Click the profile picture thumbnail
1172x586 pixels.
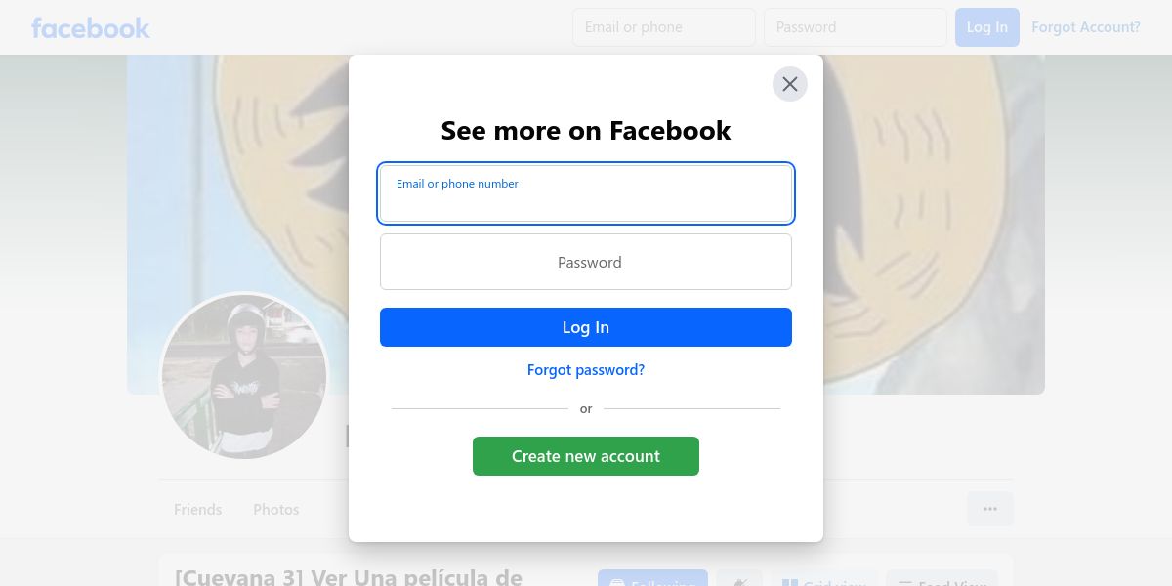tap(244, 376)
